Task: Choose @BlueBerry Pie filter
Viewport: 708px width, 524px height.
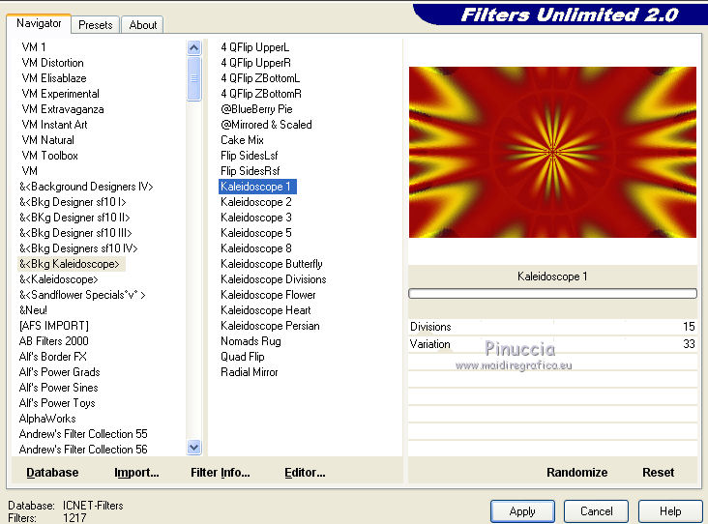Action: tap(256, 109)
